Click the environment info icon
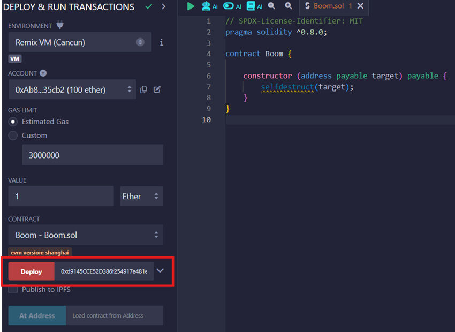The image size is (455, 332). (161, 43)
